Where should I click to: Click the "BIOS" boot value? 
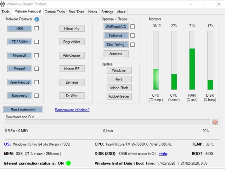tap(209, 154)
